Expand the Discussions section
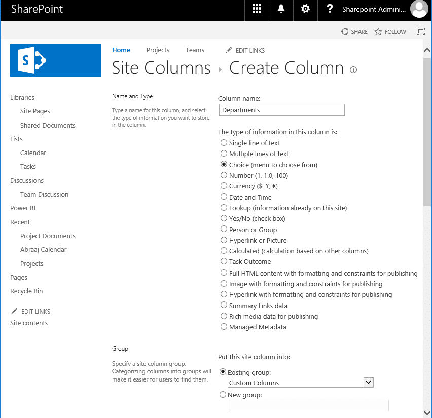This screenshot has width=432, height=418. coord(26,180)
